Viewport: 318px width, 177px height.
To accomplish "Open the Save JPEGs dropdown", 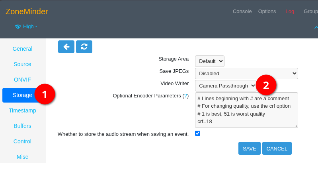I will (246, 74).
